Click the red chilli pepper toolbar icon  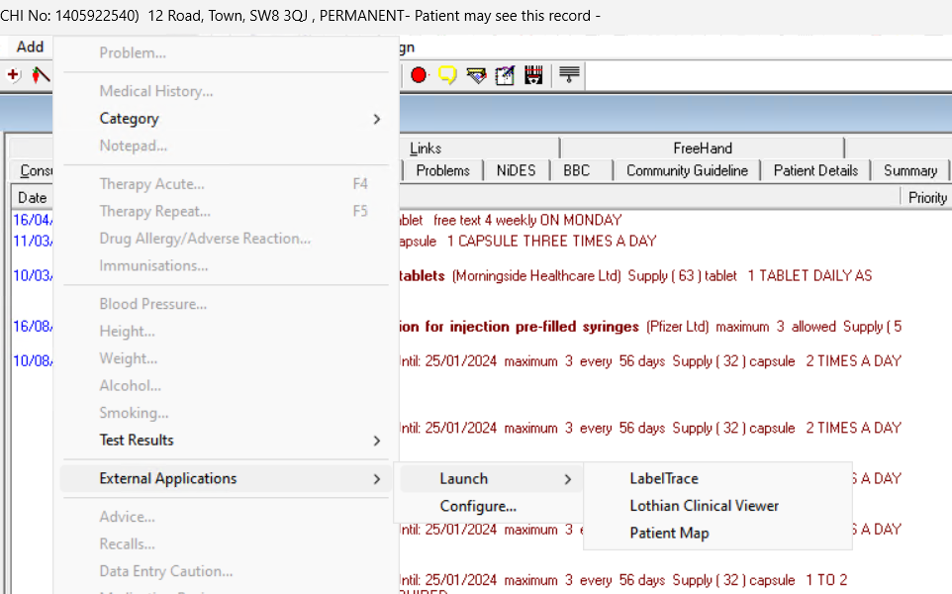pos(40,75)
